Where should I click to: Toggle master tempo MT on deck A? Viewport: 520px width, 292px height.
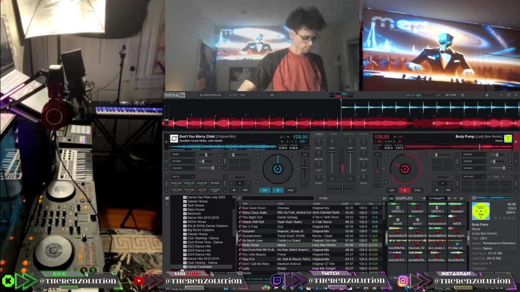[x=282, y=142]
